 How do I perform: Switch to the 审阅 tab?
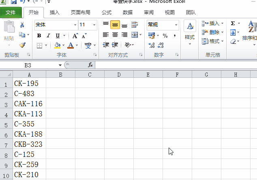coord(149,13)
